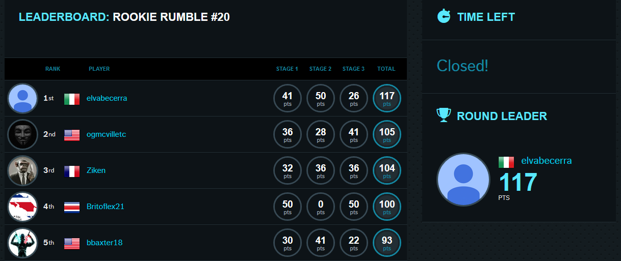Click the Total column header
This screenshot has height=261, width=621.
(x=386, y=69)
